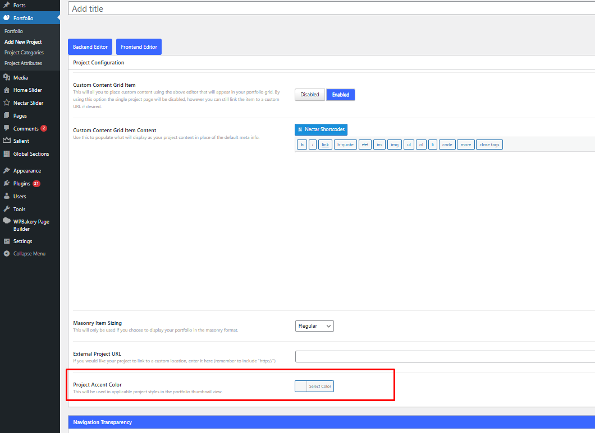Open the Masonry Item Sizing dropdown
Screen dimensions: 595x433
pyautogui.click(x=314, y=326)
